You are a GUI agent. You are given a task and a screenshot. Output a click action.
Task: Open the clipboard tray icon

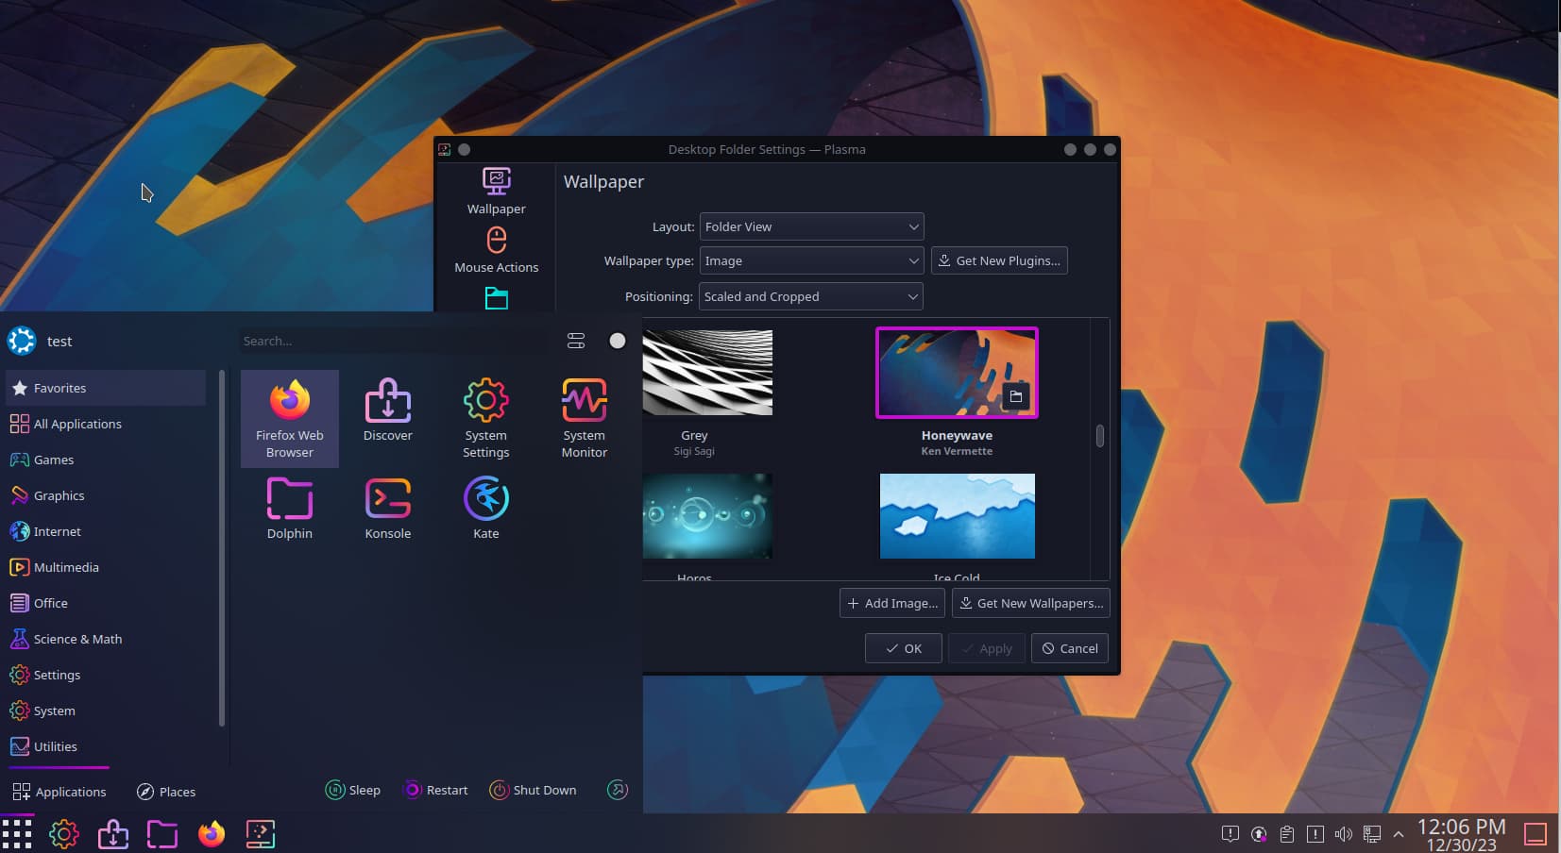pyautogui.click(x=1287, y=834)
